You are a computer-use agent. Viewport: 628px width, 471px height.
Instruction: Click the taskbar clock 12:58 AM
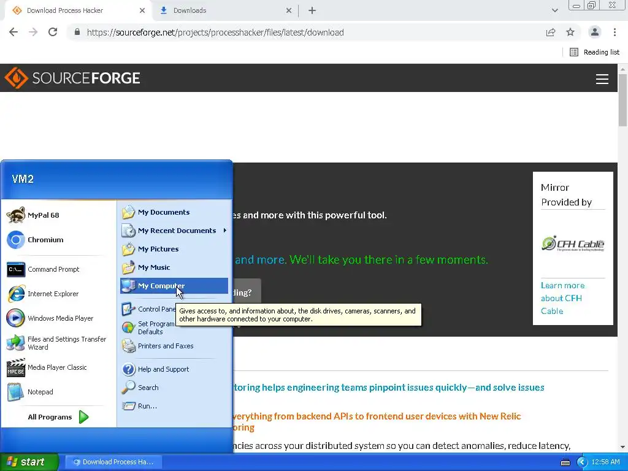(x=605, y=462)
